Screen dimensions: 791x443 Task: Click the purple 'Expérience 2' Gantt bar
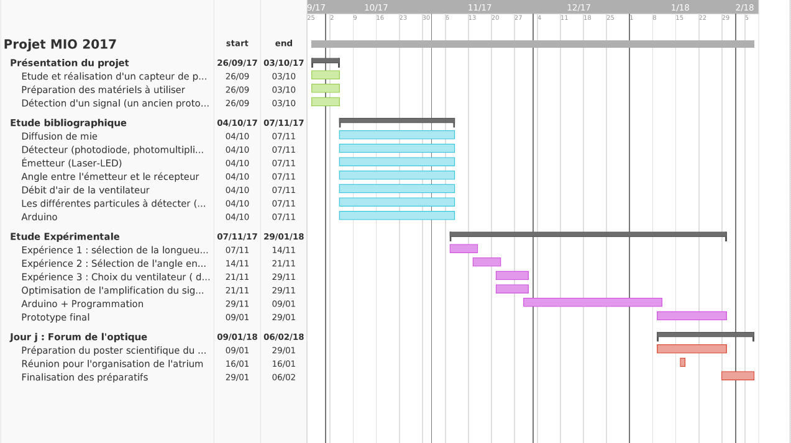[487, 262]
